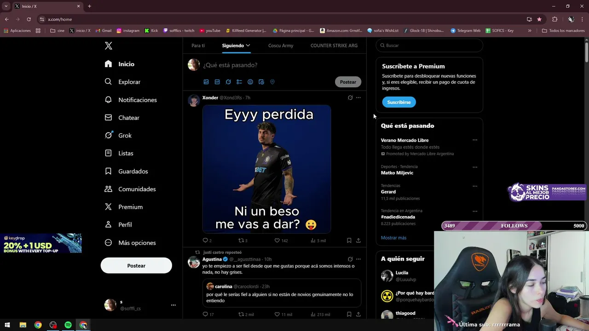
Task: Open Inicio in the left sidebar
Action: (x=120, y=64)
